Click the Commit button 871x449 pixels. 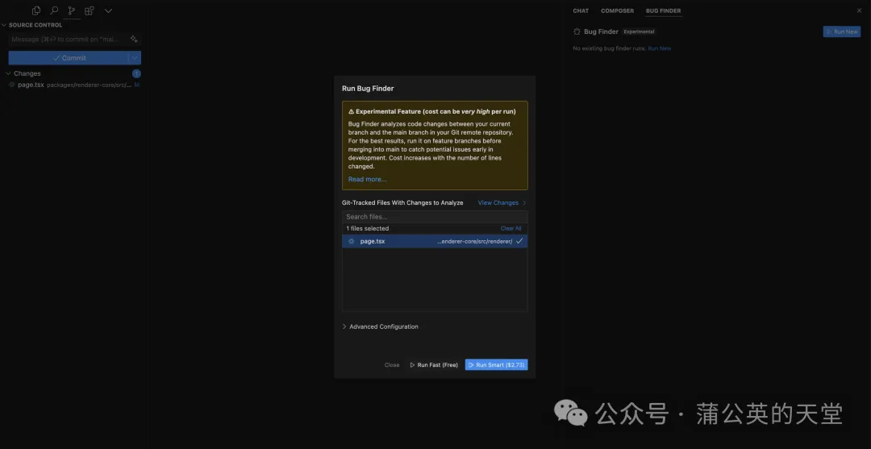pyautogui.click(x=69, y=58)
